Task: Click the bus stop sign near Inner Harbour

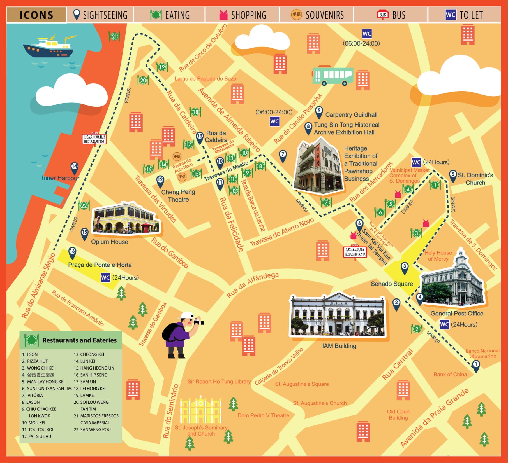Action: coord(94,139)
